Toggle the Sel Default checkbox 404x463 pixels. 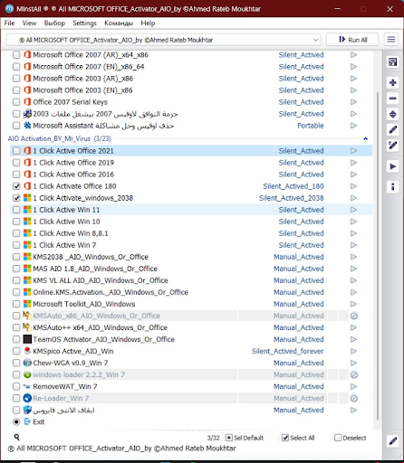tap(229, 438)
